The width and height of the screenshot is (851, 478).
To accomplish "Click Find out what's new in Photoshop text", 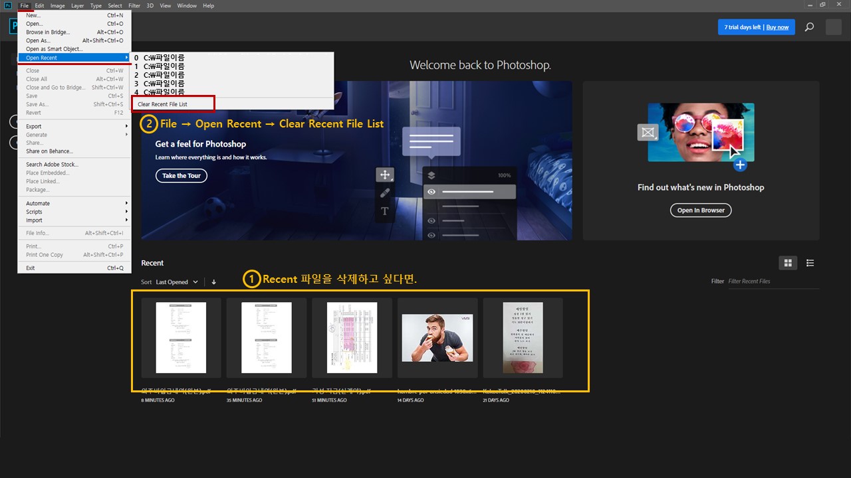I will click(701, 187).
